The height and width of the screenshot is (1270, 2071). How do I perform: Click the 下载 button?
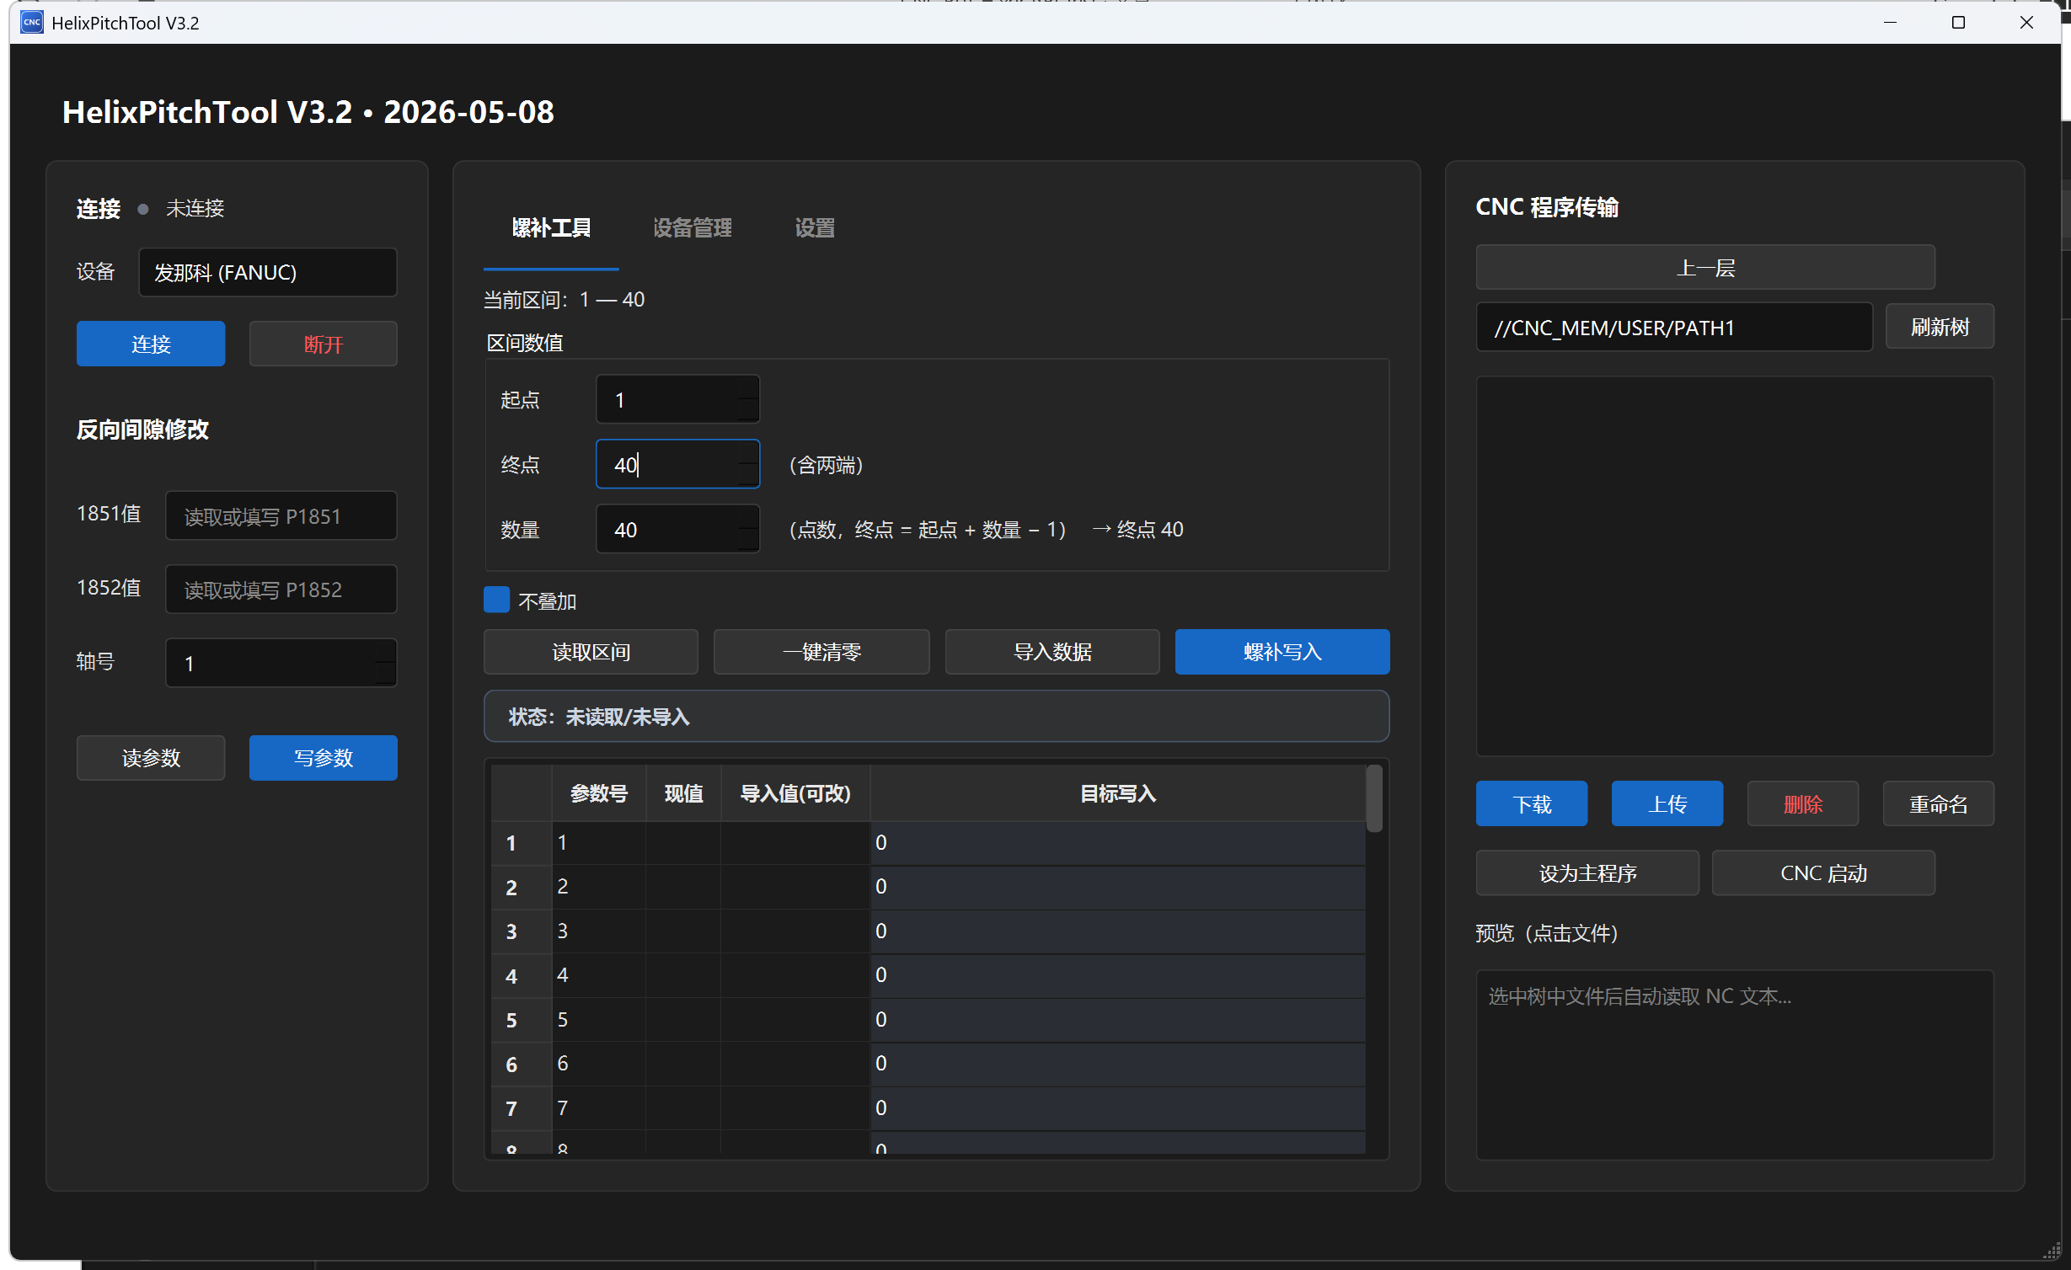point(1532,804)
